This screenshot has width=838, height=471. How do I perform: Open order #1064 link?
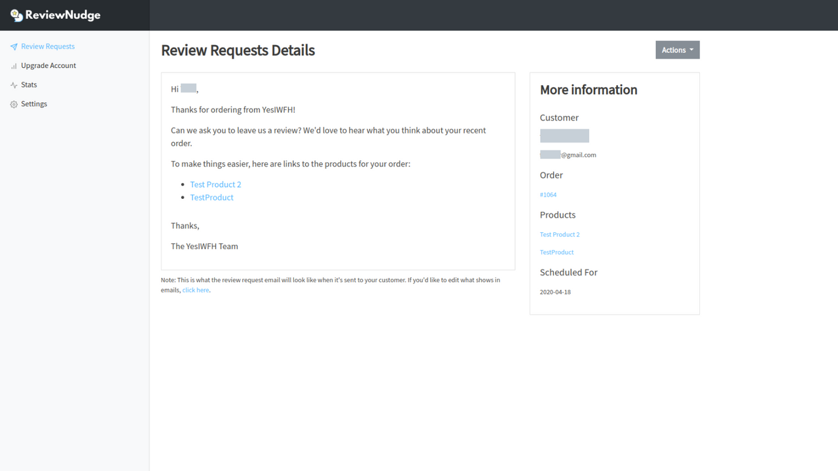(x=548, y=194)
